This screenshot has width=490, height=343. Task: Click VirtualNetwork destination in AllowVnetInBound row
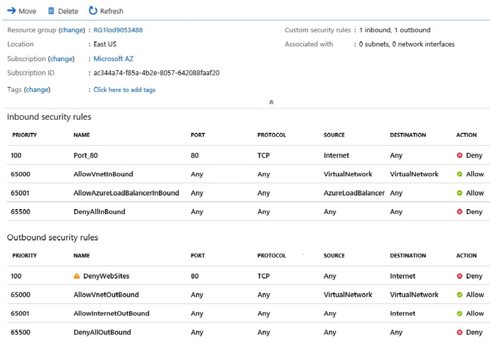tap(414, 174)
